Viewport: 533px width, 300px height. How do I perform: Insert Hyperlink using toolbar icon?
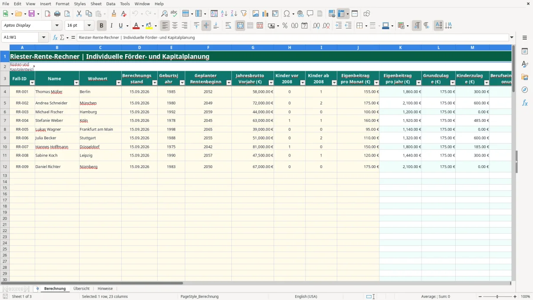click(x=300, y=14)
